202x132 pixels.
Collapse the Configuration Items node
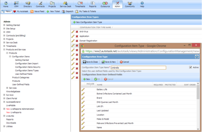tap(10, 56)
